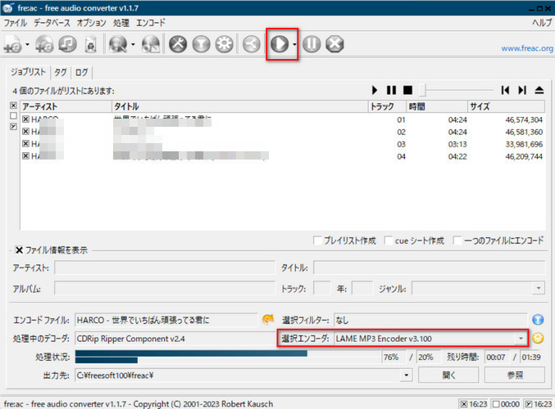Screen dimensions: 555x409
Task: Sort by the タイトル column header
Action: [240, 106]
